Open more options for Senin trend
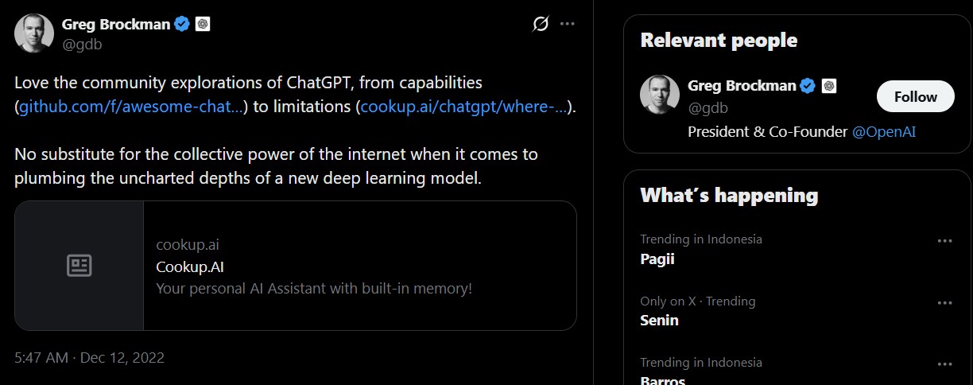The height and width of the screenshot is (385, 973). pos(944,303)
